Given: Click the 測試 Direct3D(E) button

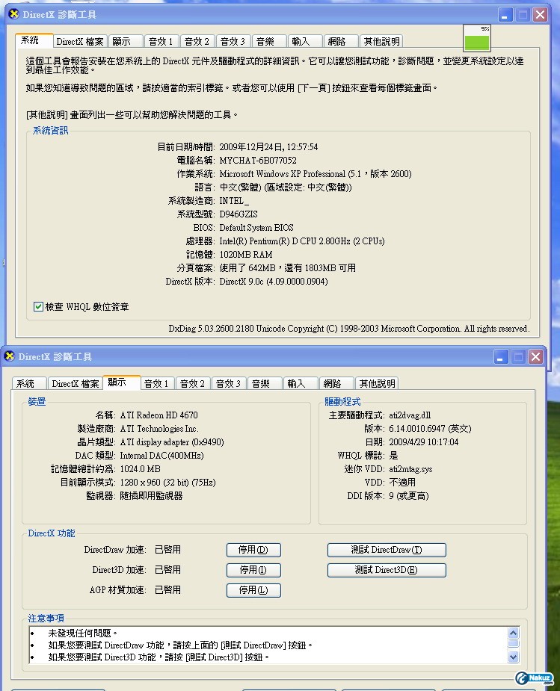Looking at the screenshot, I should coord(387,570).
